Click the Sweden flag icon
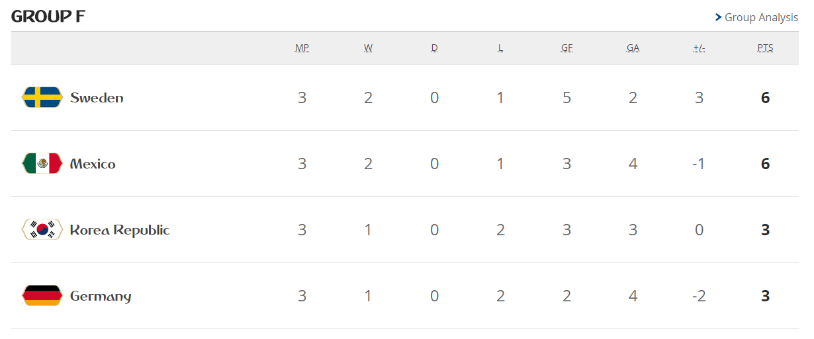 click(x=42, y=98)
